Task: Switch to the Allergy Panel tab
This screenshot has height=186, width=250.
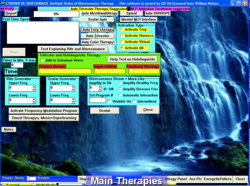Action: point(176,179)
